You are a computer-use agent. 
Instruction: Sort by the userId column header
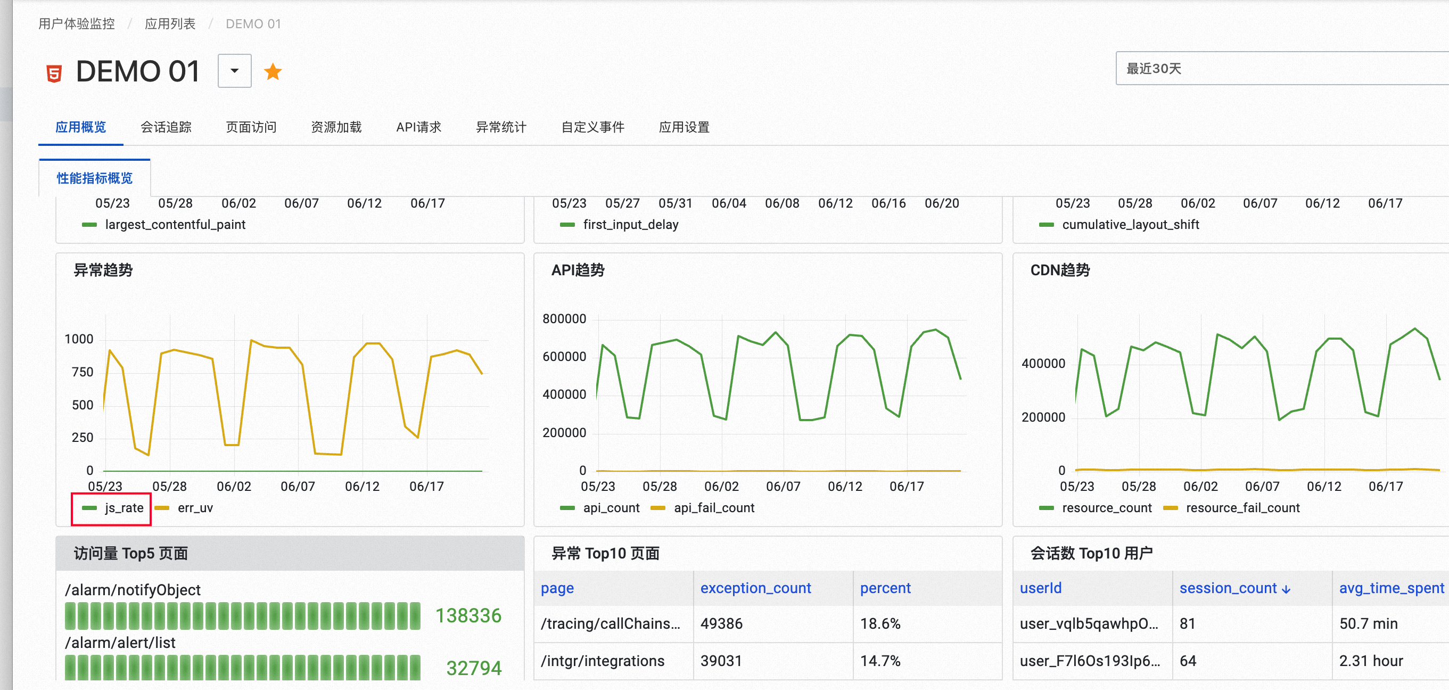click(x=1041, y=588)
